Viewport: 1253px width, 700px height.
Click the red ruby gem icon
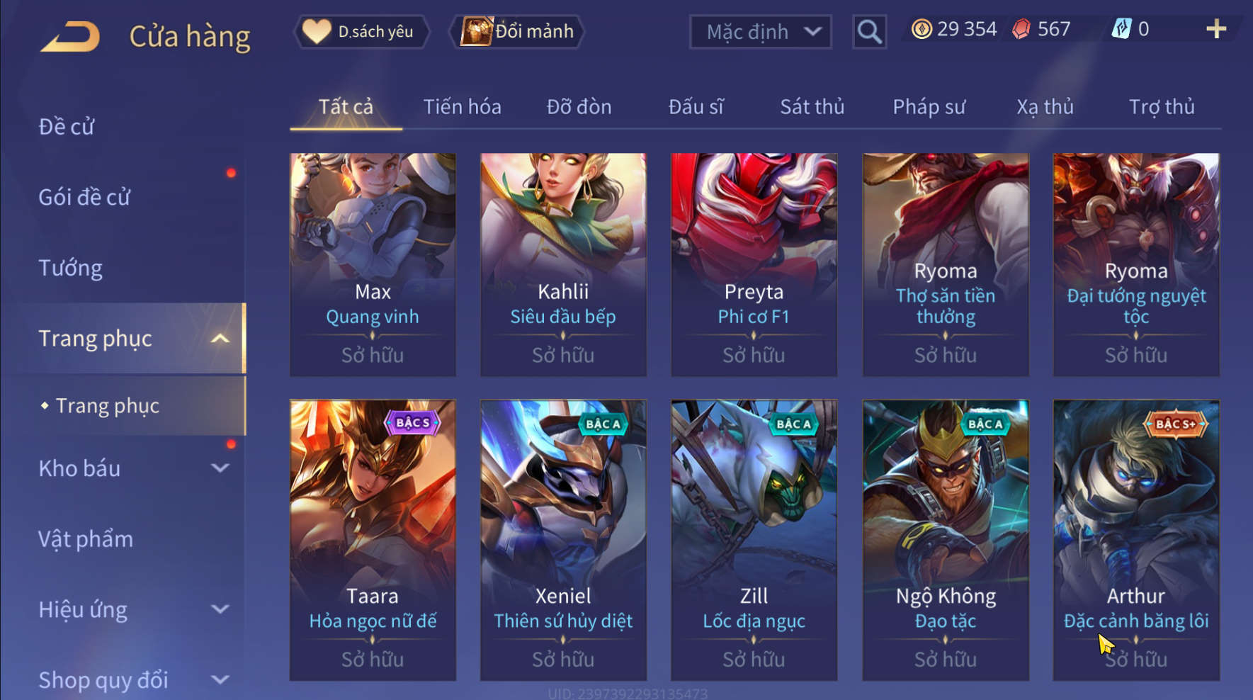(1021, 29)
